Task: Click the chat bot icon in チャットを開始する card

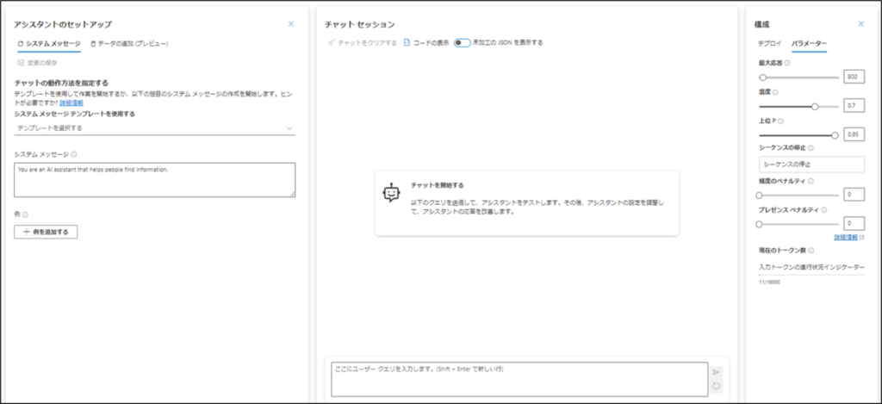Action: coord(391,193)
